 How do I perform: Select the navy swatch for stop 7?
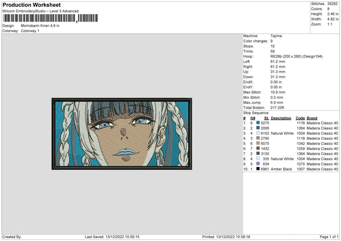coord(258,153)
